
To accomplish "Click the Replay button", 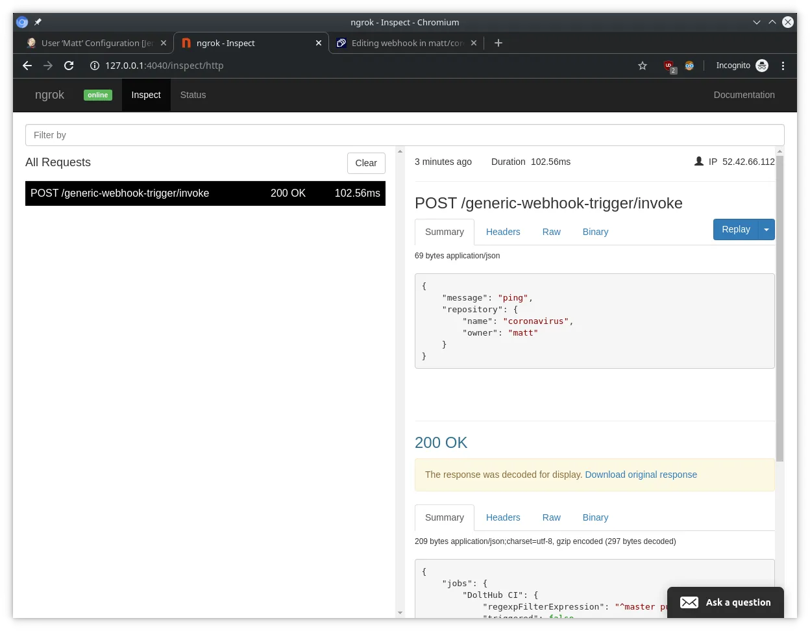I will (735, 230).
